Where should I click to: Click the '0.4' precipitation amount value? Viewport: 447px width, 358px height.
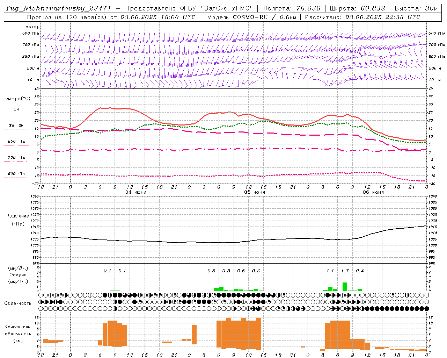[x=360, y=271]
